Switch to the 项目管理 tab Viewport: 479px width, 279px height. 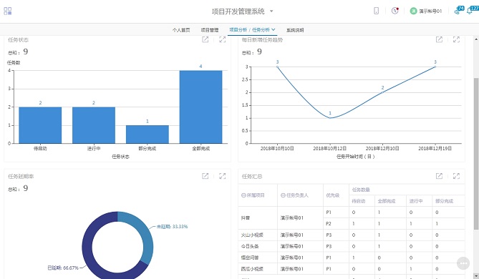pyautogui.click(x=210, y=30)
